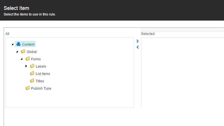This screenshot has width=224, height=126.
Task: Click the Publish Type folder icon
Action: tap(27, 88)
